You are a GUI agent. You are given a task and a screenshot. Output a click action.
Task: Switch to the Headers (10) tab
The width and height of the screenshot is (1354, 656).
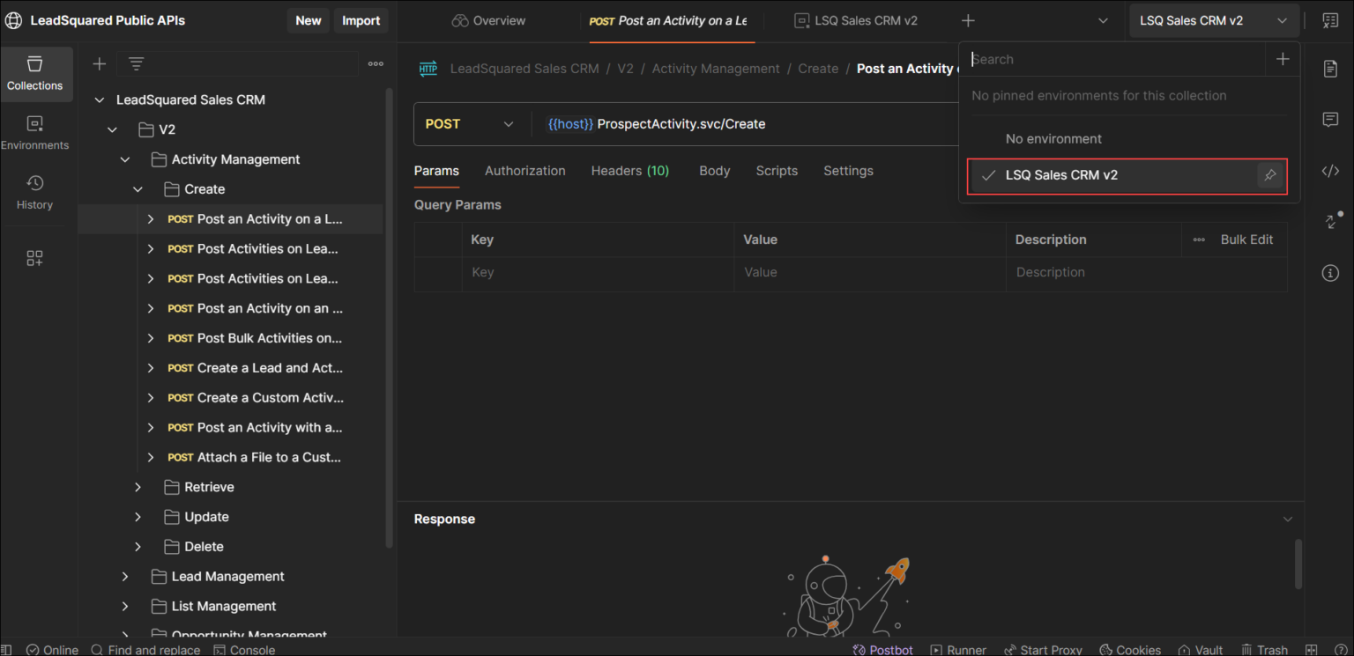click(630, 171)
